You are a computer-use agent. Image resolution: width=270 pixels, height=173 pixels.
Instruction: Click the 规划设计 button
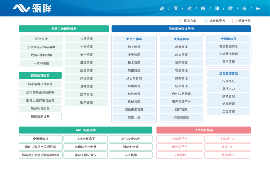(41, 39)
